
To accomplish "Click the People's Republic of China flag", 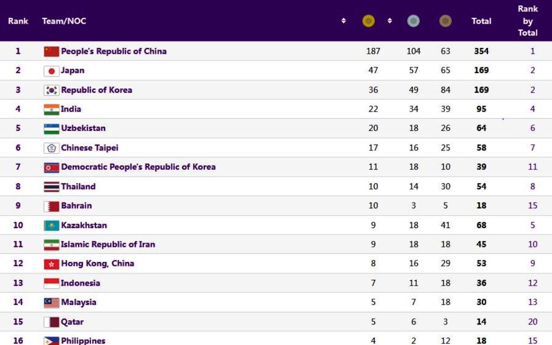I will [x=51, y=52].
